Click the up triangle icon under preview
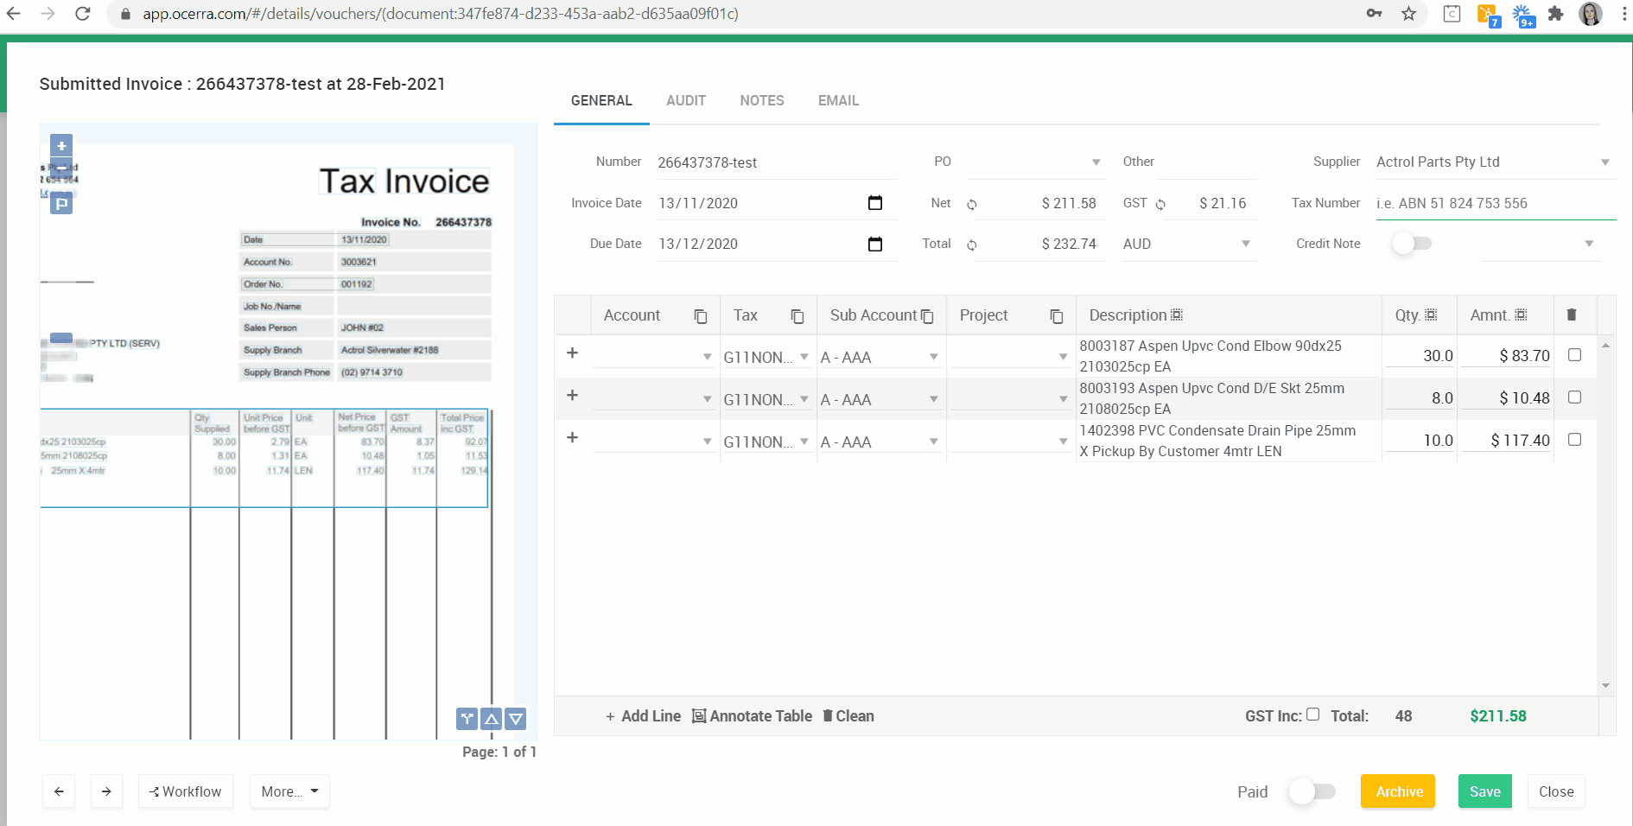1633x826 pixels. tap(492, 719)
